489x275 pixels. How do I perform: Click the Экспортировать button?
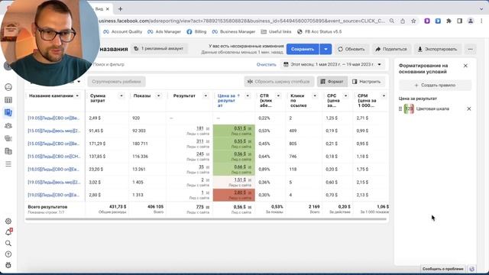[x=438, y=49]
